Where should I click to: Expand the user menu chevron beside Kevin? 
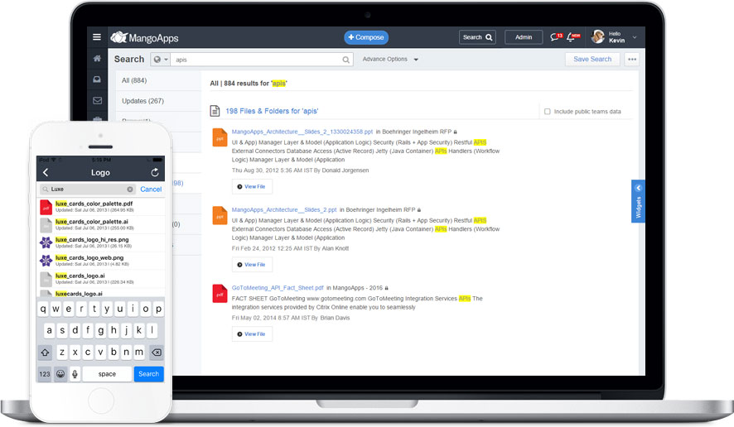[635, 37]
